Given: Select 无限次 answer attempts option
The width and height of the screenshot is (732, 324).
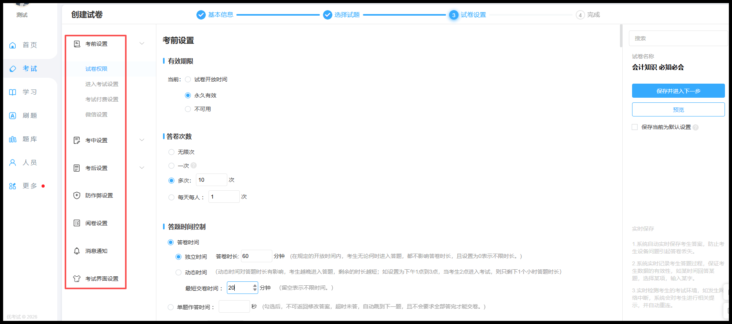Looking at the screenshot, I should pyautogui.click(x=171, y=152).
